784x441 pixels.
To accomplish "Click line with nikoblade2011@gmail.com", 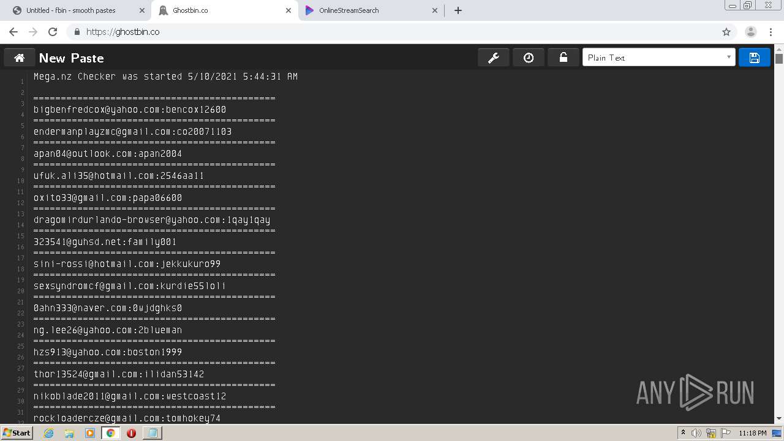I will [x=130, y=396].
